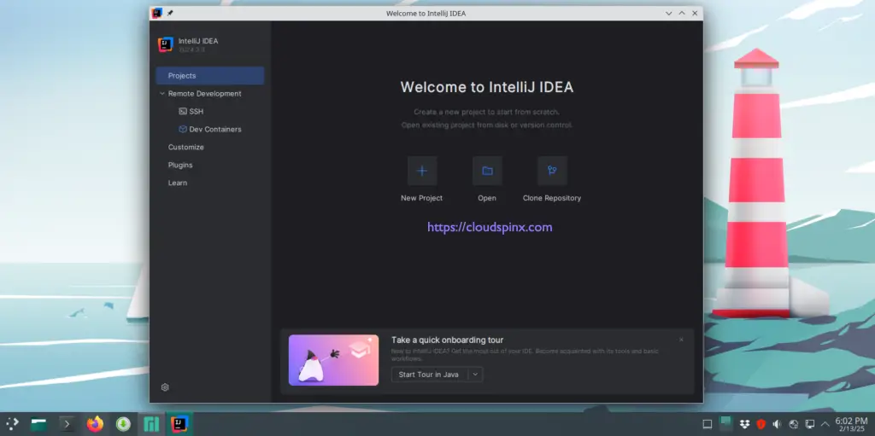Dismiss the onboarding tour banner

coord(681,340)
